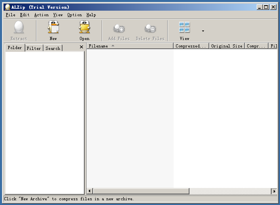
Task: Click the View layout icon
Action: tap(184, 27)
